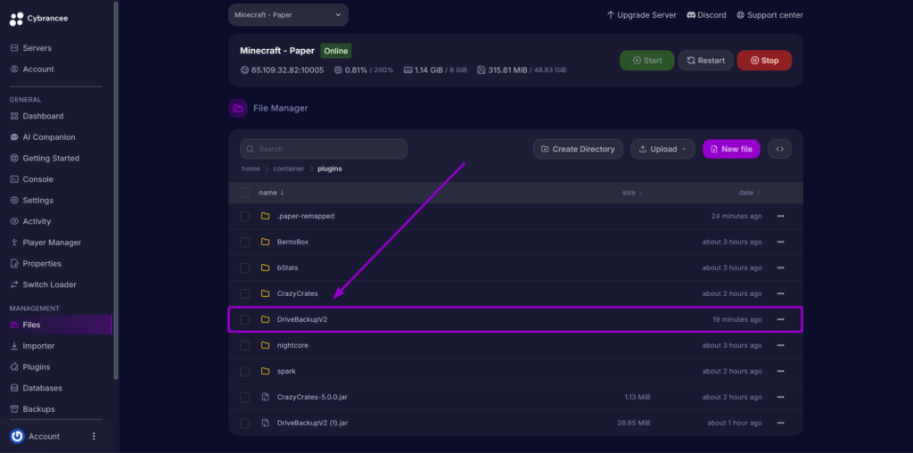Check the DriveBackupV2 folder row checkbox
Image resolution: width=913 pixels, height=453 pixels.
click(x=244, y=319)
